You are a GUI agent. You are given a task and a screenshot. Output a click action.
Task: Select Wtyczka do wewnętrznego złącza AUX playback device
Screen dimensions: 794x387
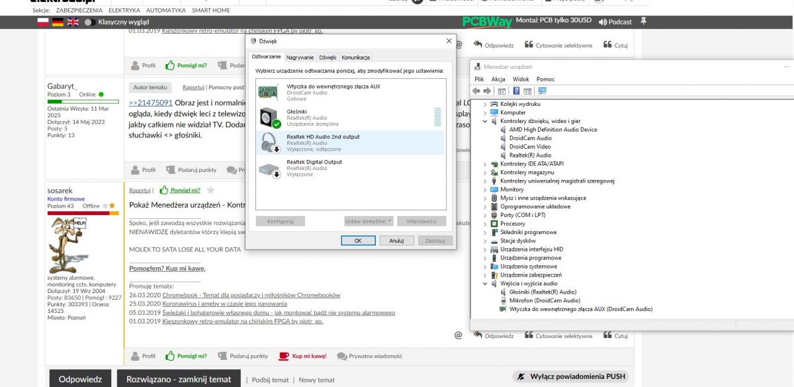tap(350, 93)
